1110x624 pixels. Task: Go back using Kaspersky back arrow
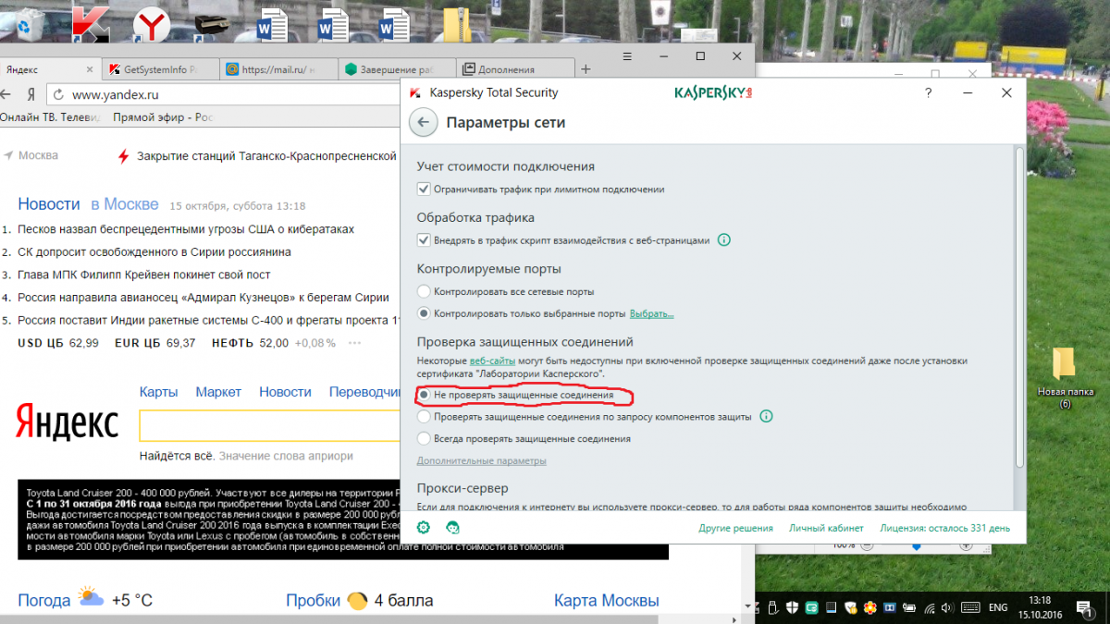click(423, 122)
